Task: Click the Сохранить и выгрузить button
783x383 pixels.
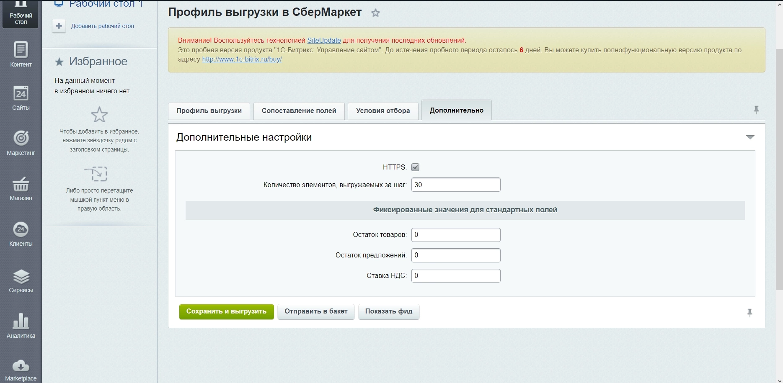Action: (x=226, y=311)
